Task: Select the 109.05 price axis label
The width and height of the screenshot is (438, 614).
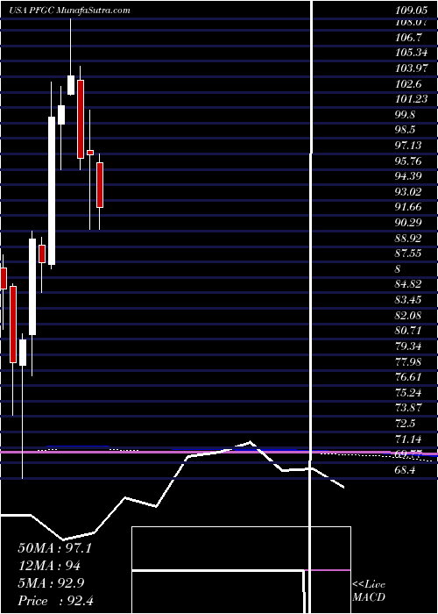Action: point(413,11)
